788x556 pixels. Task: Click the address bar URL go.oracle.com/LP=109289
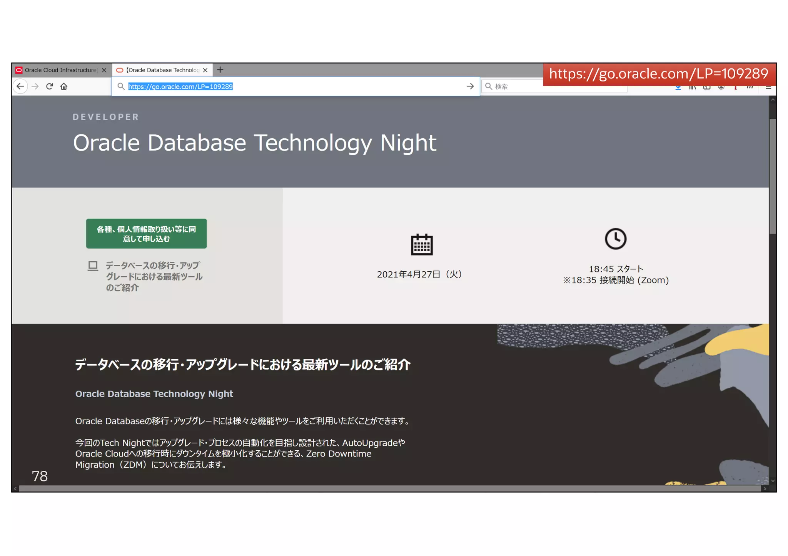coord(180,86)
